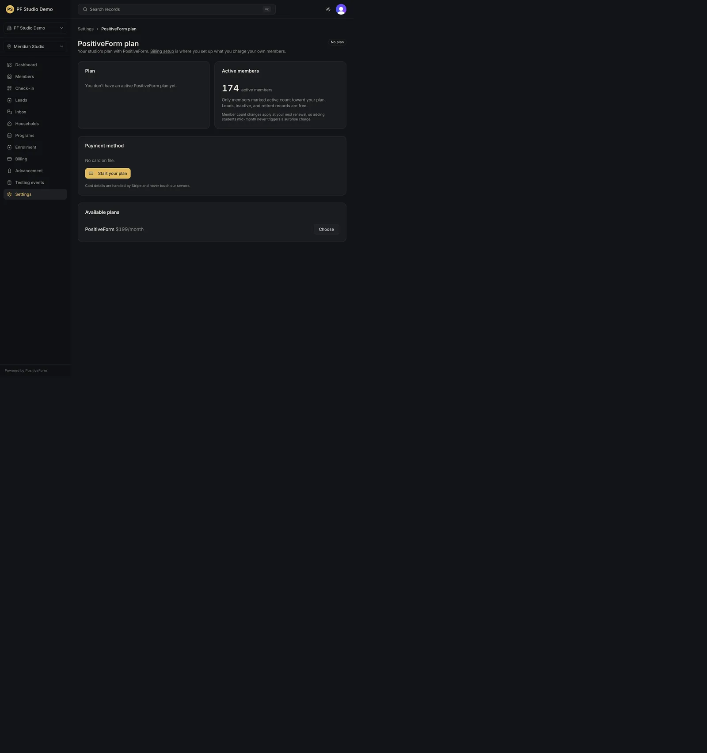
Task: Click the Billing card icon
Action: click(9, 159)
